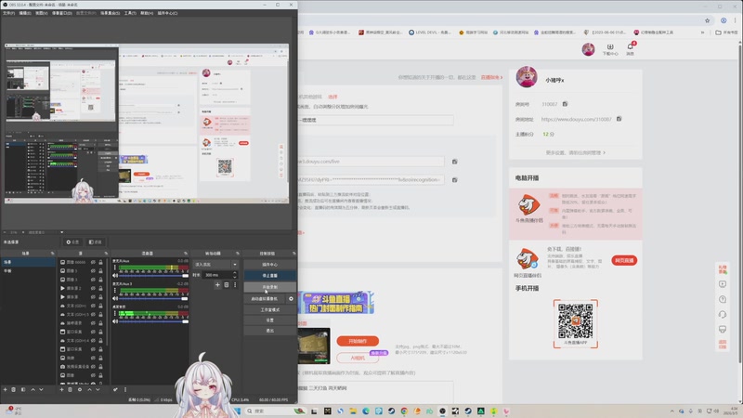Open 下载中心 download icon in Douyu header

coord(610,49)
